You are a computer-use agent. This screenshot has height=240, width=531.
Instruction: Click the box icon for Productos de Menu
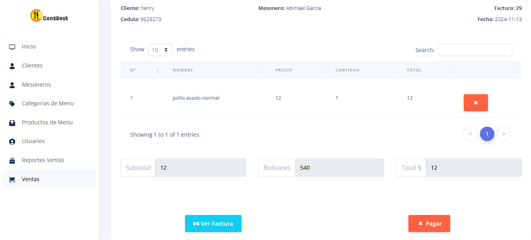12,123
